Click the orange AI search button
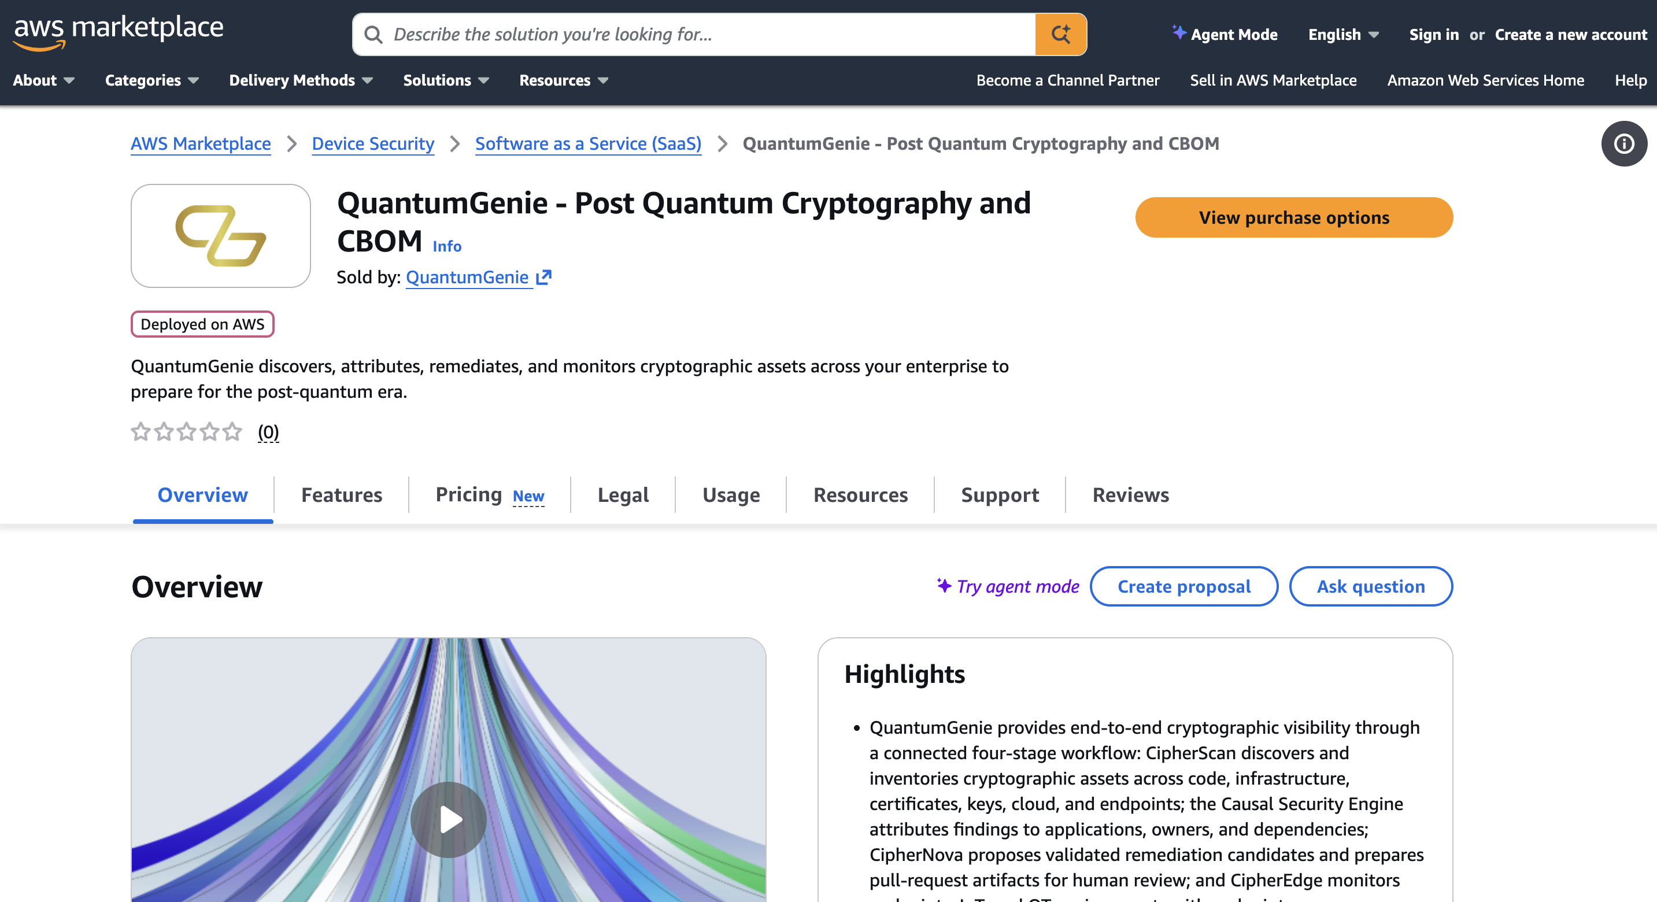The height and width of the screenshot is (902, 1657). [1060, 34]
